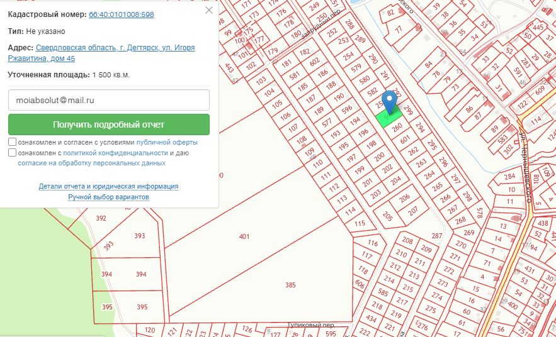Click the blue map pin marker

coord(390,102)
